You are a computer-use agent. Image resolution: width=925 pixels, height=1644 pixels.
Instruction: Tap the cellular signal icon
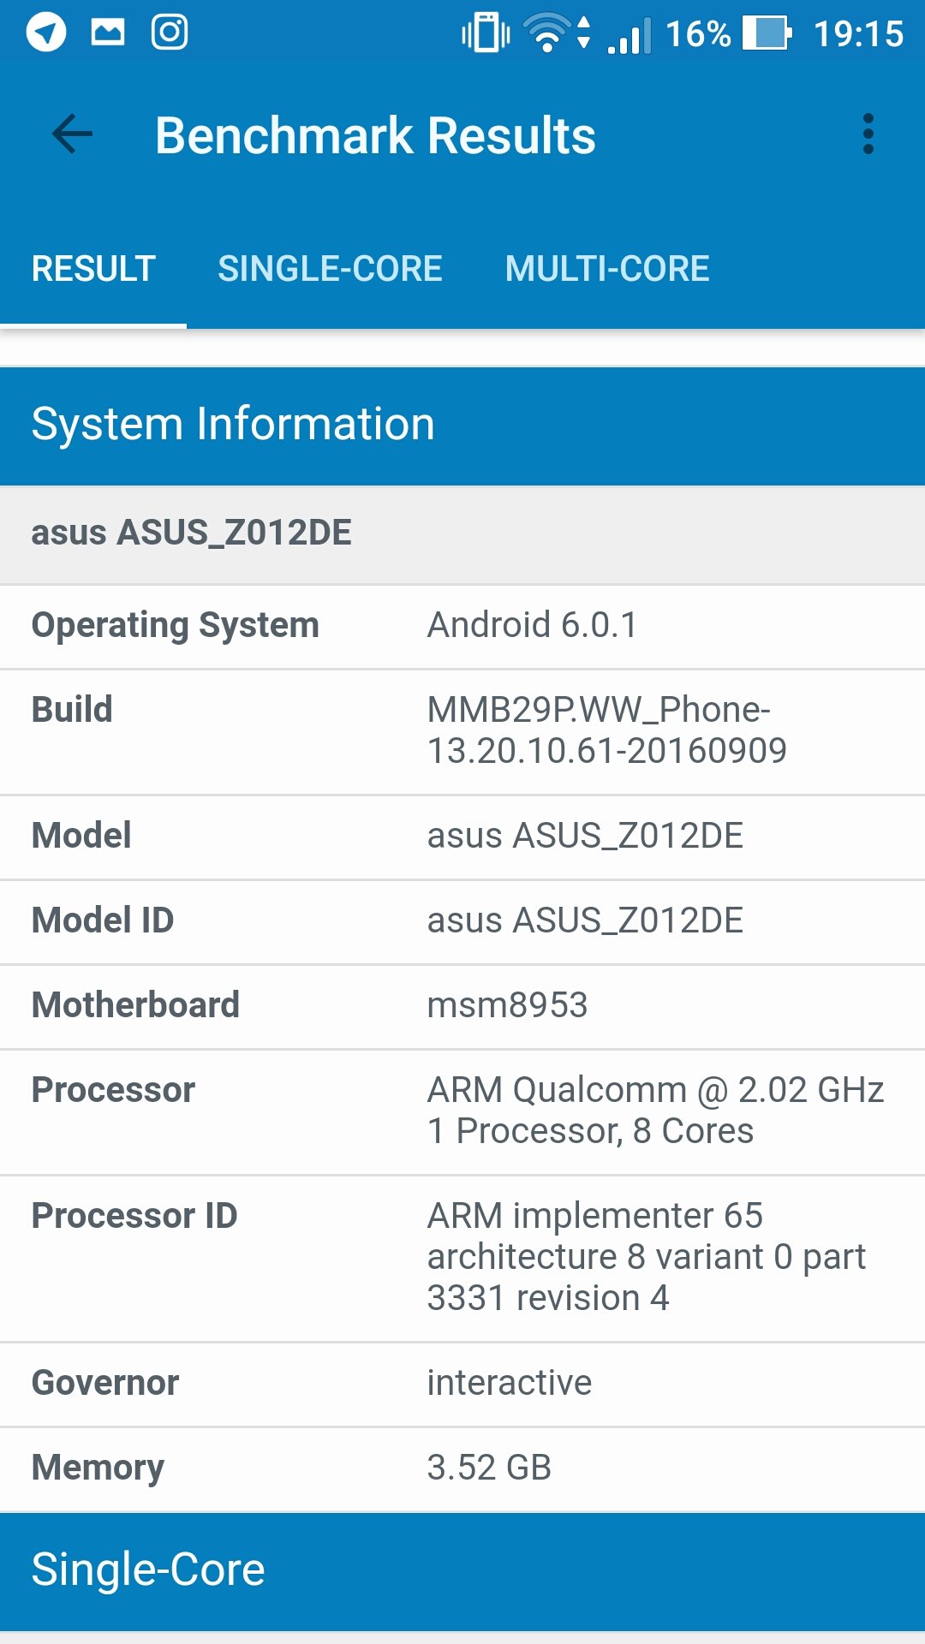click(630, 35)
